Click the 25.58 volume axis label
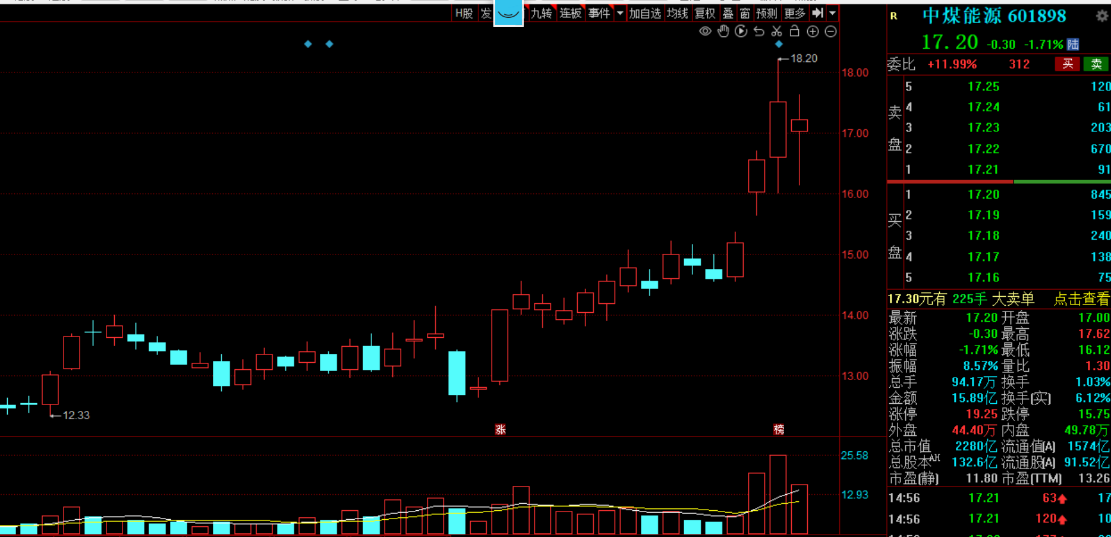This screenshot has width=1111, height=537. pyautogui.click(x=854, y=456)
